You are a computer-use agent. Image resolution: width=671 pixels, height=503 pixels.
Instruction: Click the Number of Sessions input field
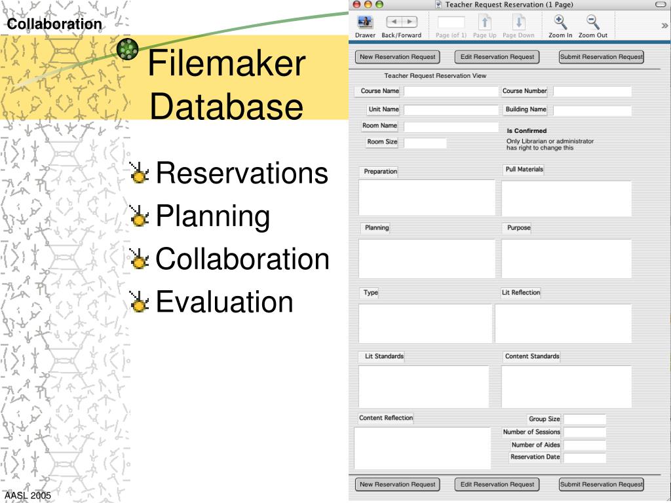coord(585,432)
